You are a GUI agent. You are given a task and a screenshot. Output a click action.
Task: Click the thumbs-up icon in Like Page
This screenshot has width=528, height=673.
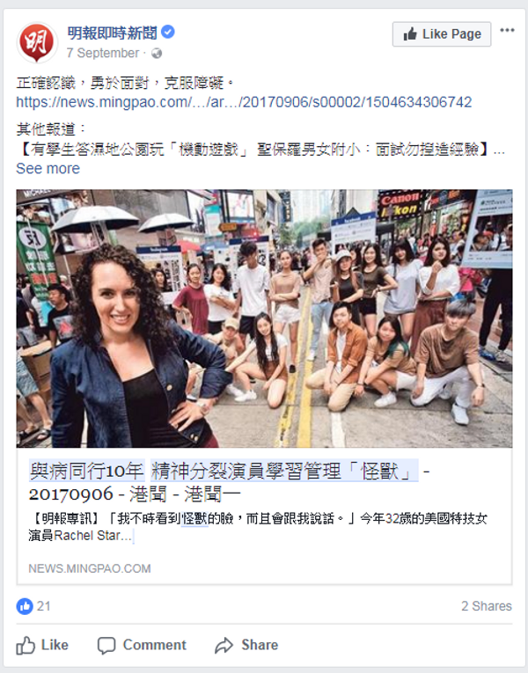[x=410, y=34]
